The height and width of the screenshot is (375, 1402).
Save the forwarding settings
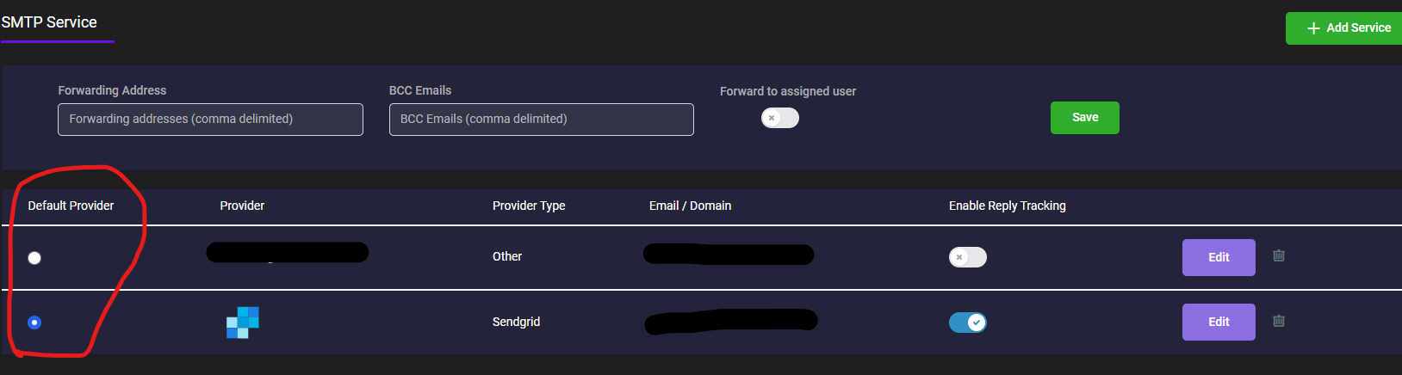coord(1085,118)
